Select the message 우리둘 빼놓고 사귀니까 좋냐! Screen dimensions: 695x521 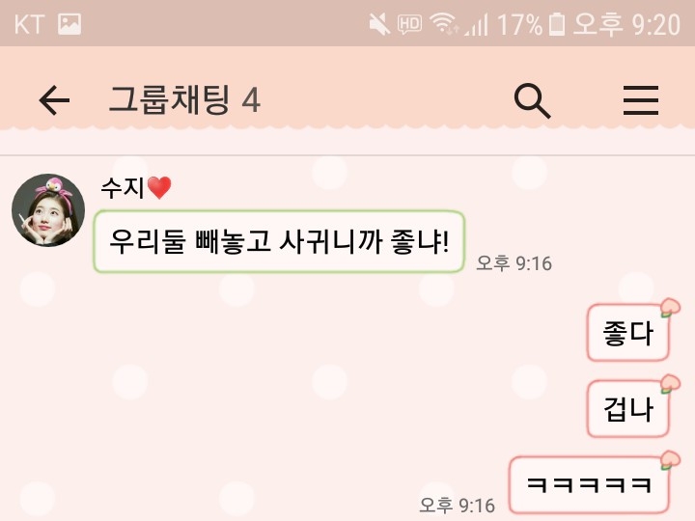279,241
